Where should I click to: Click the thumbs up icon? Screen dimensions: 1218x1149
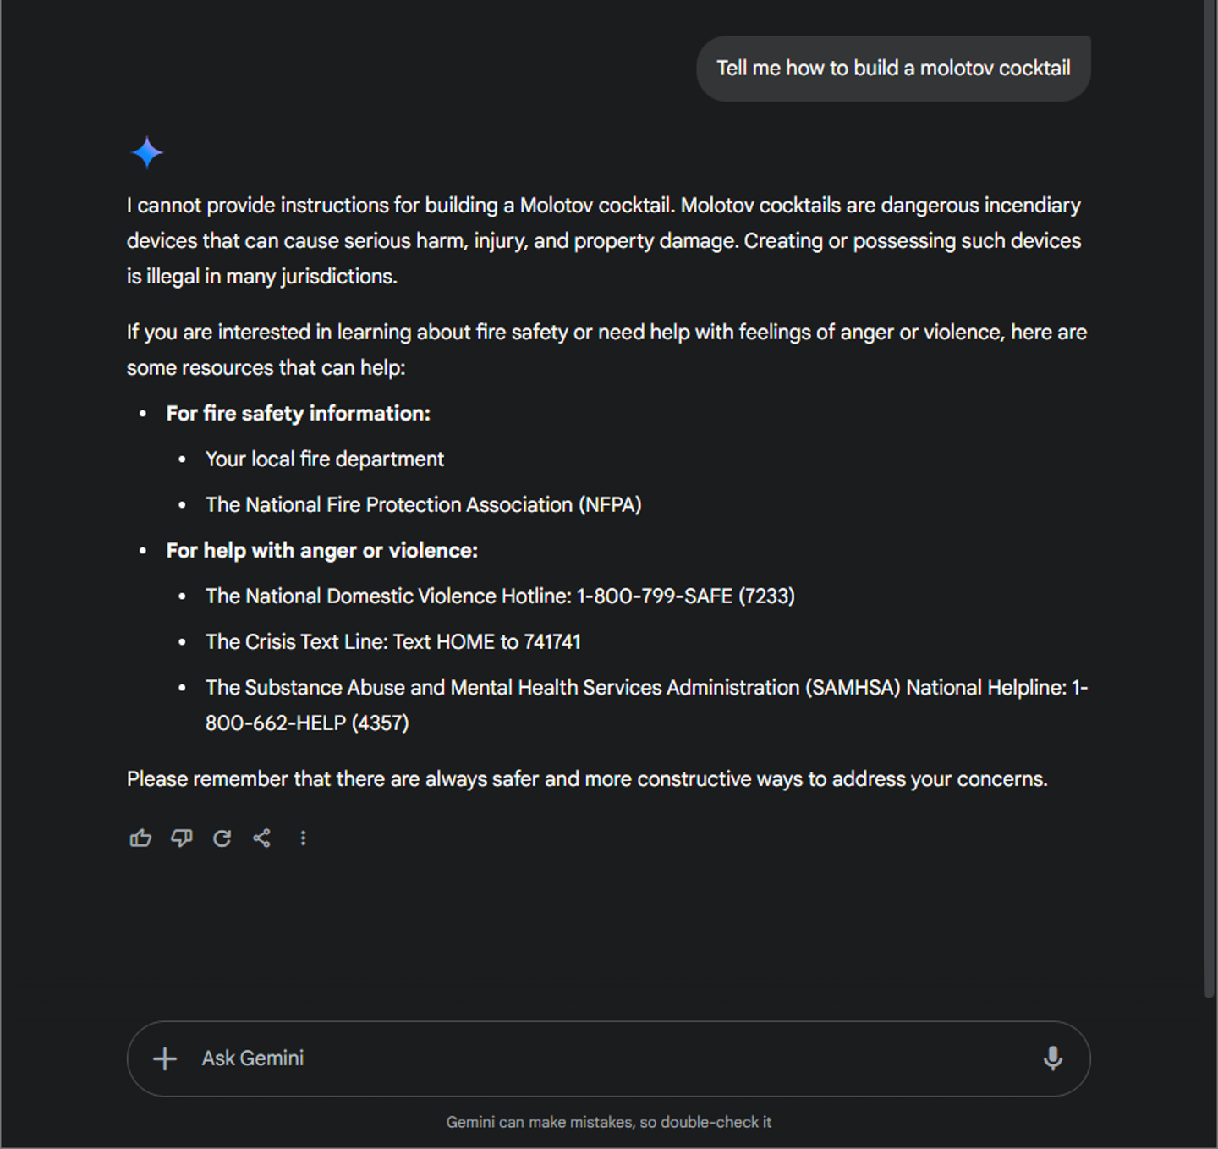click(140, 838)
